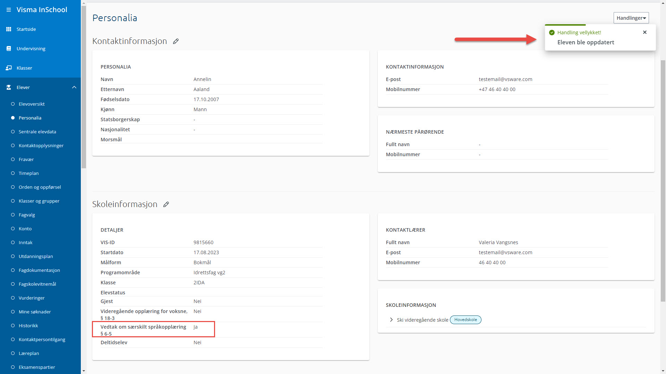Dismiss the Handling vellykket notification
This screenshot has width=666, height=374.
(x=645, y=32)
